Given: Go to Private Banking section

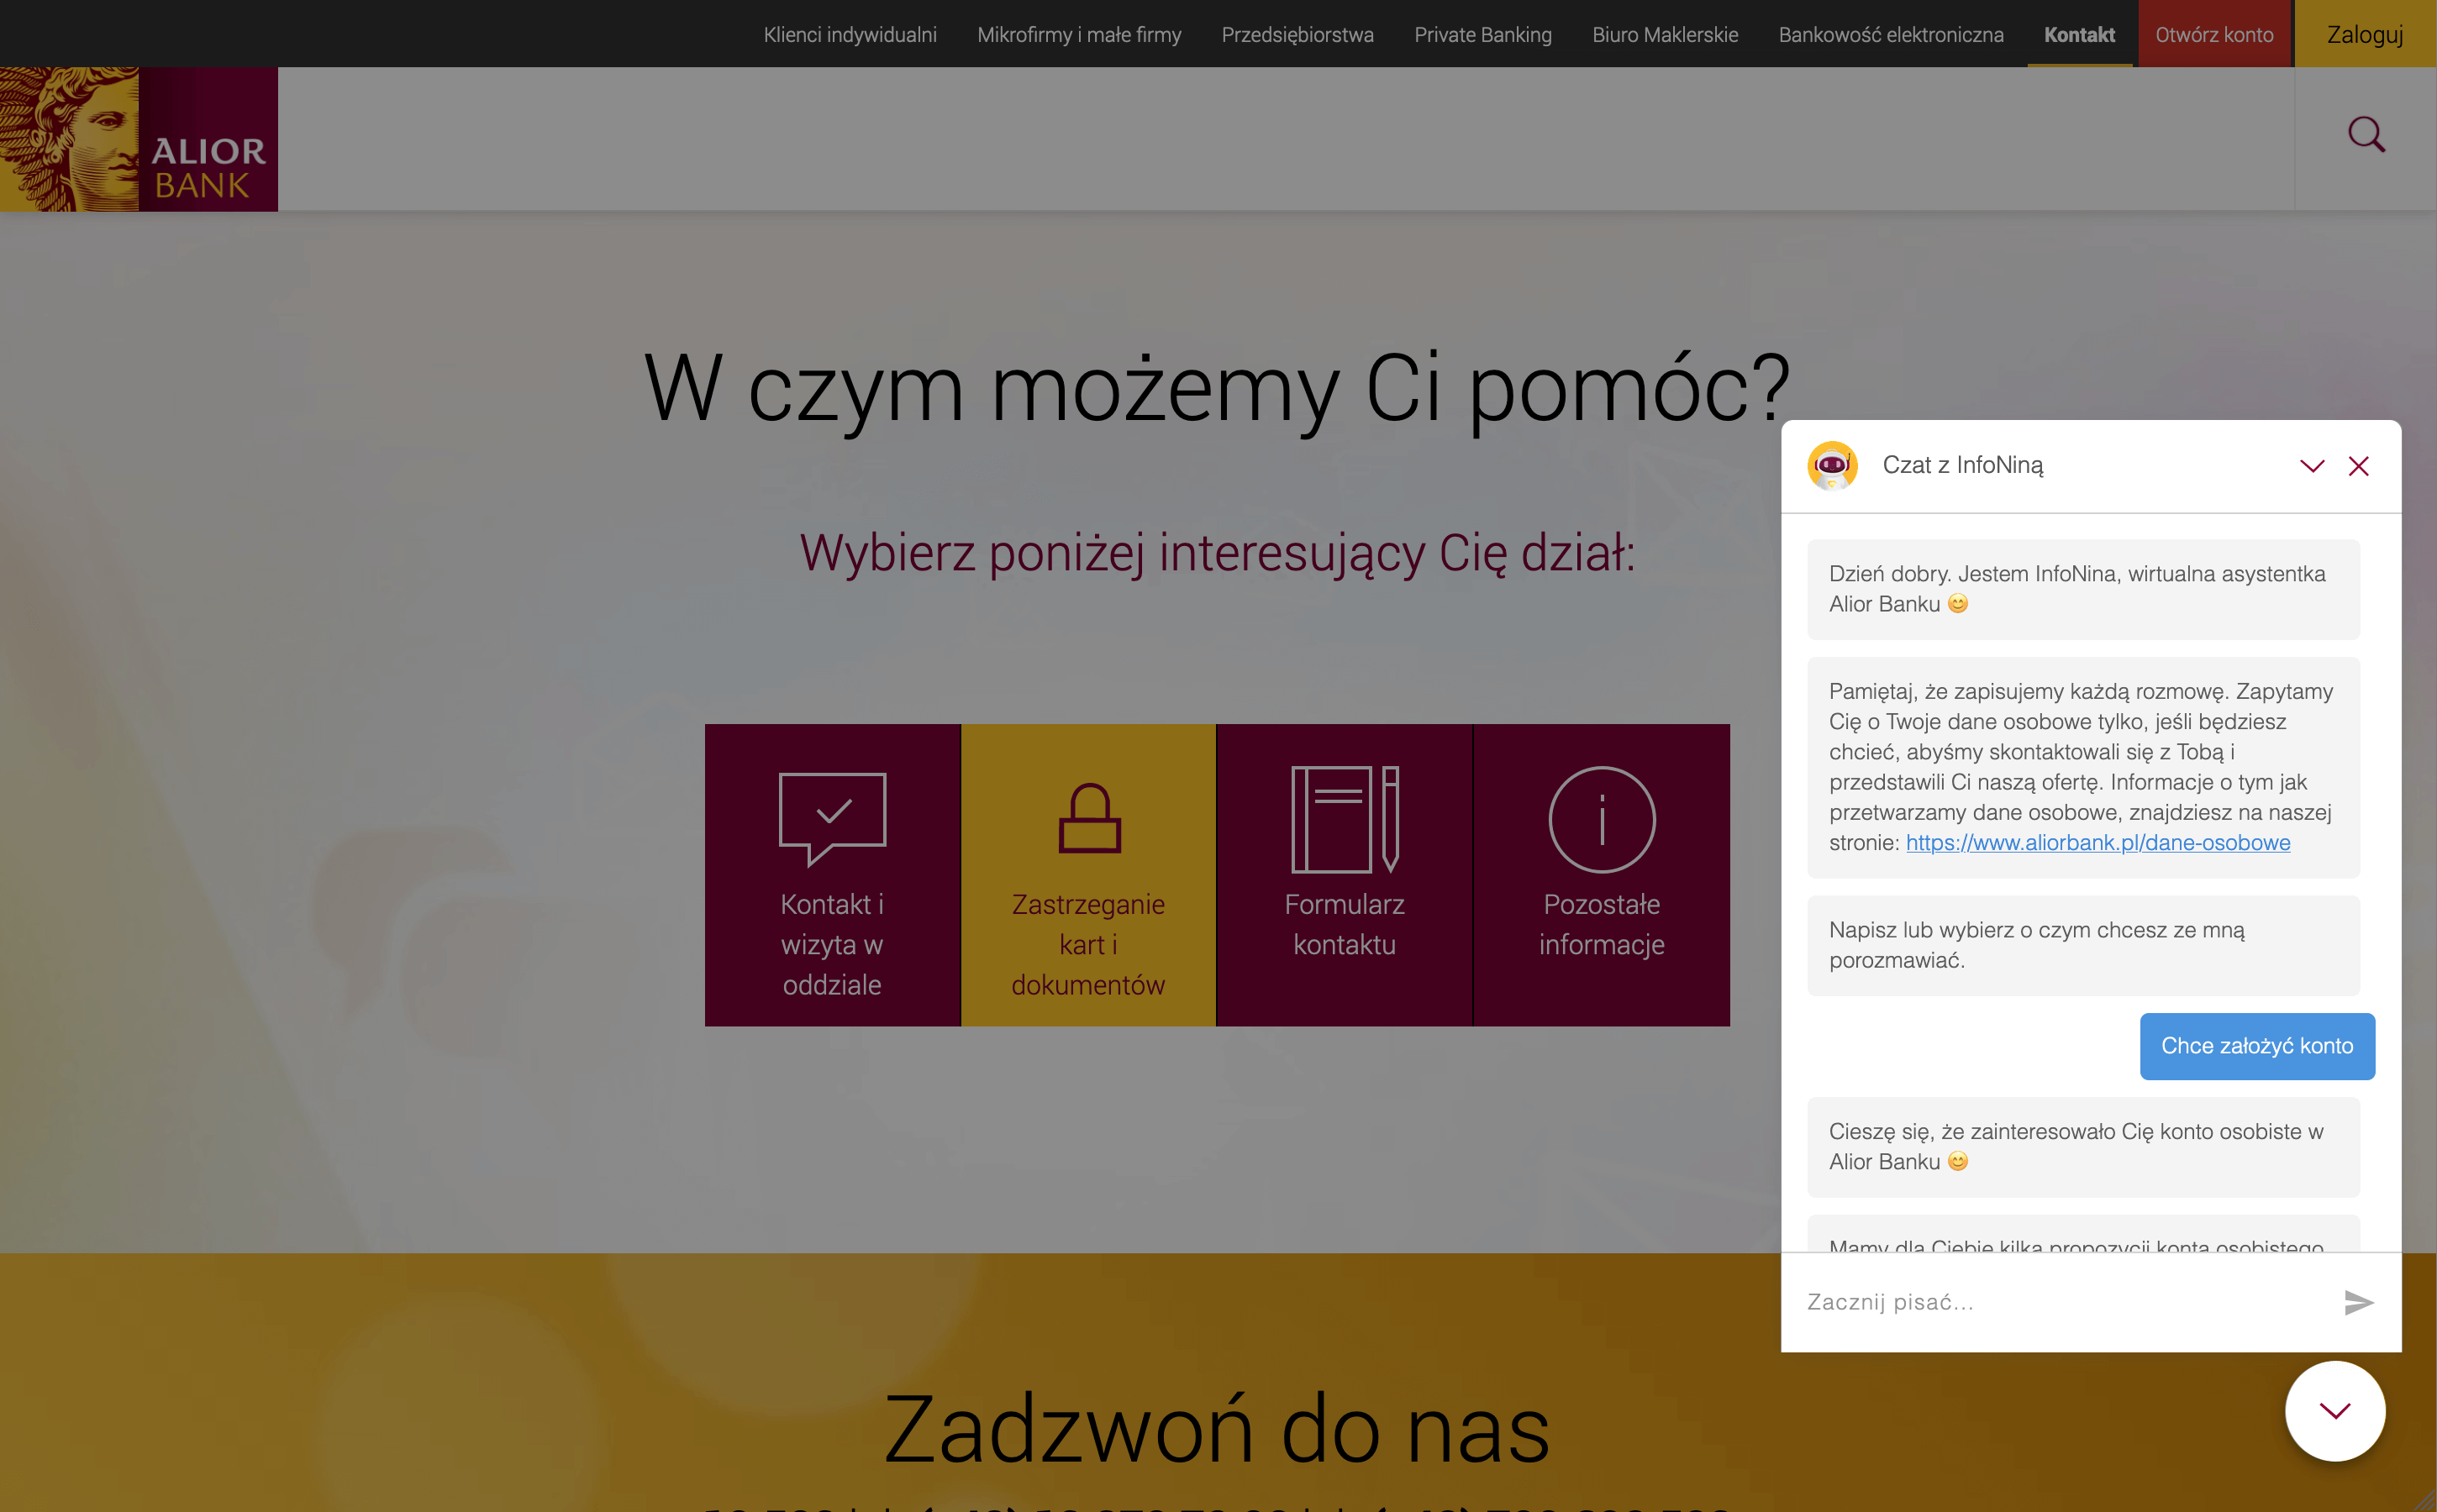Looking at the screenshot, I should 1482,35.
